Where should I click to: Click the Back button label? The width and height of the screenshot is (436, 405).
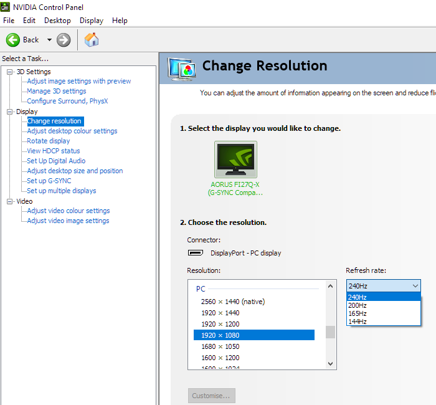point(31,40)
